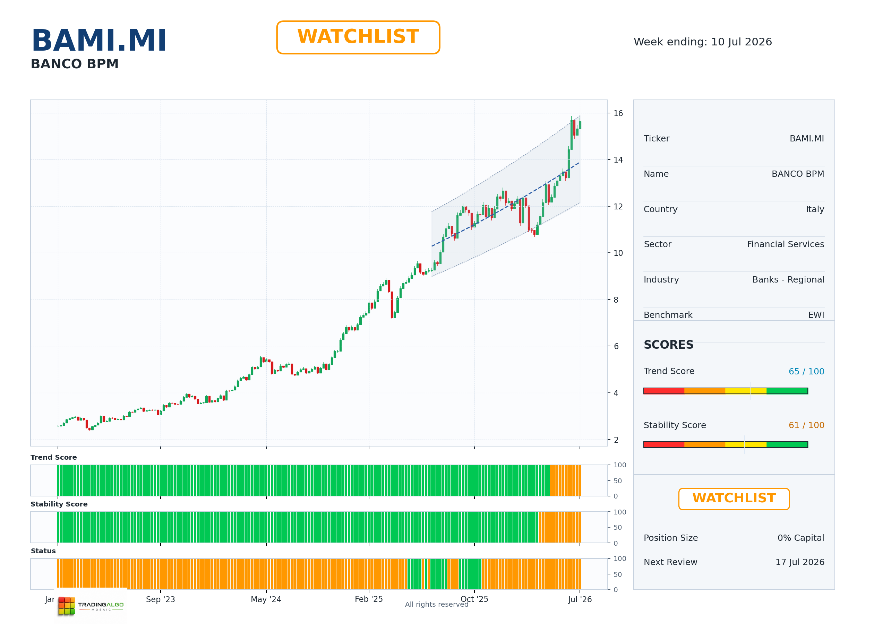The height and width of the screenshot is (624, 874).
Task: Click the orange segment of the Stability Score history bar
Action: (x=560, y=527)
